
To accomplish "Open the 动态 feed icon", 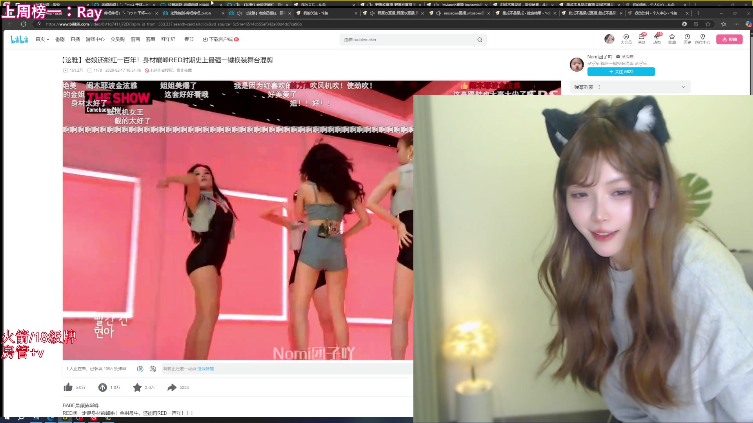I will tap(657, 39).
